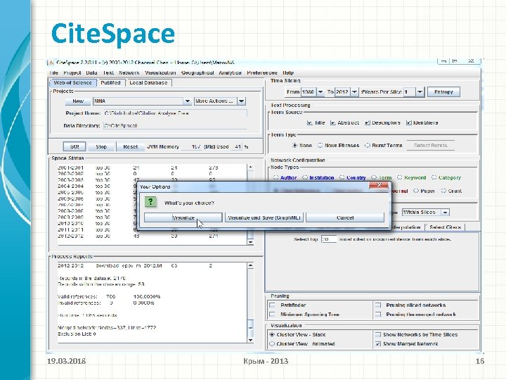Click Visualize and Save (GraphML) button

[264, 217]
